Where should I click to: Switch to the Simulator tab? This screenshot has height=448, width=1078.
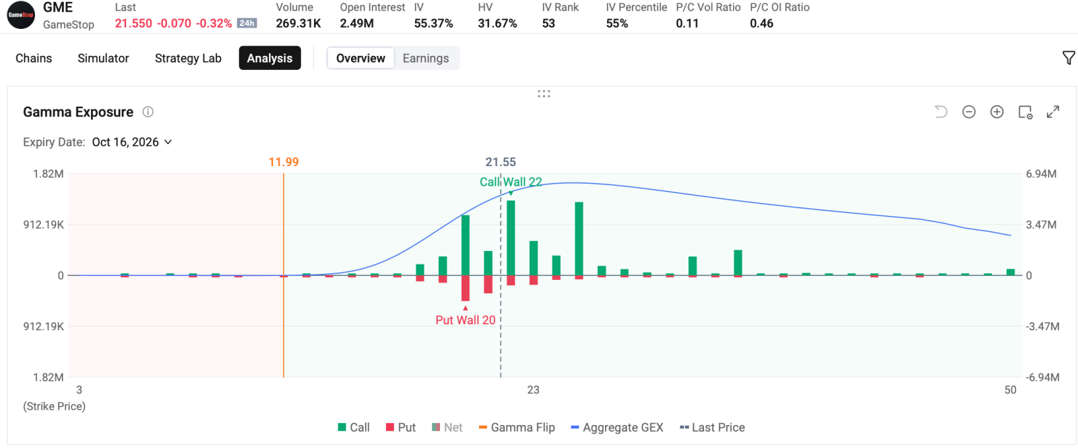(103, 58)
